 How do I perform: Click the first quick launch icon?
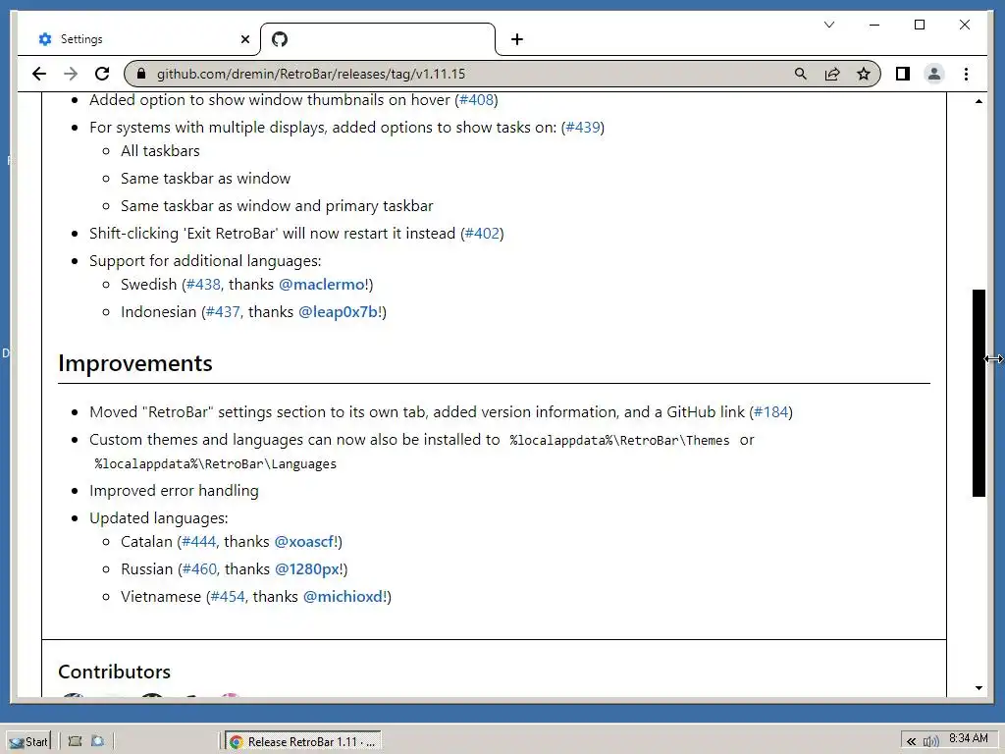pyautogui.click(x=75, y=741)
